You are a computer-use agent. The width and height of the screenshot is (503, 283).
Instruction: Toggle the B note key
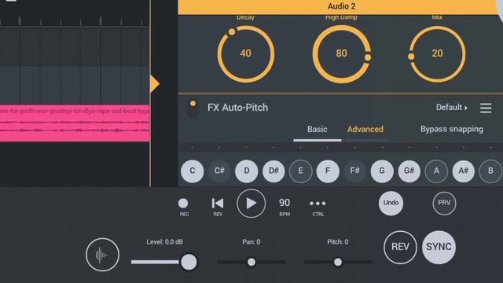pos(490,171)
